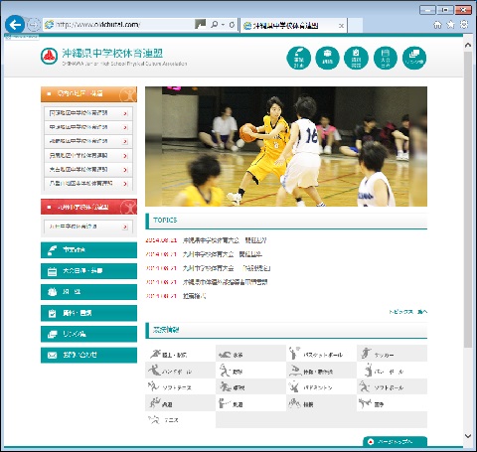Go back with the browser Back arrow
This screenshot has width=477, height=452.
point(15,25)
